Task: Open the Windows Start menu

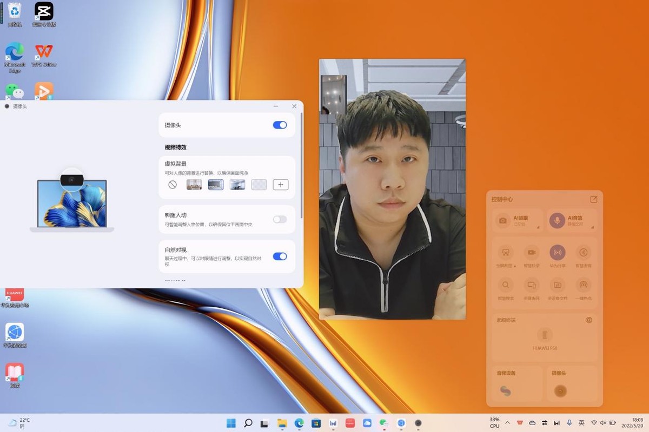Action: [231, 423]
